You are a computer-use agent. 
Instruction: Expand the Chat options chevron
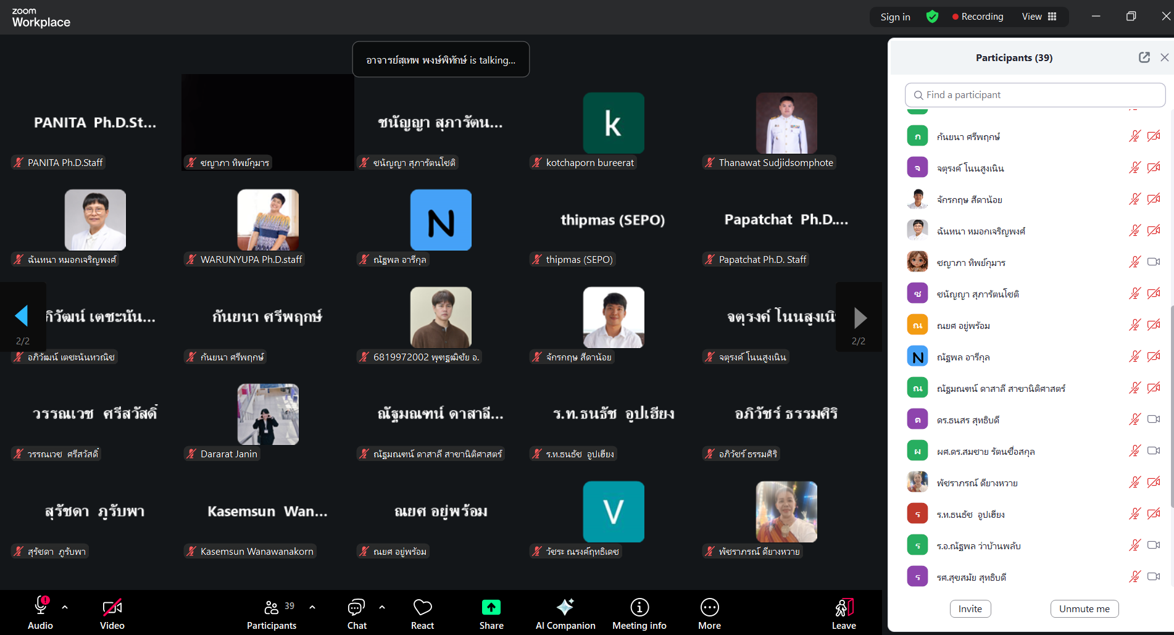coord(382,607)
